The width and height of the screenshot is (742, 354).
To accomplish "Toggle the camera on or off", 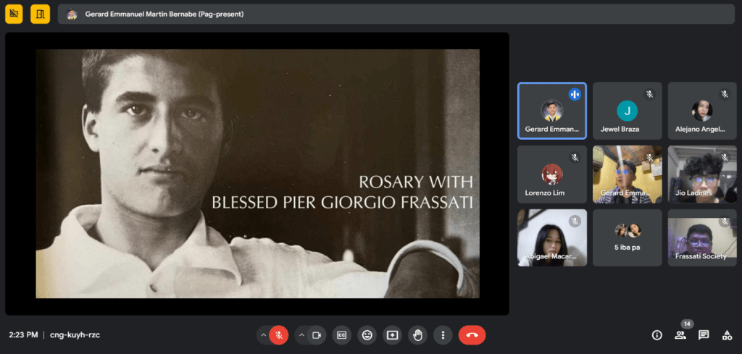I will [x=317, y=335].
